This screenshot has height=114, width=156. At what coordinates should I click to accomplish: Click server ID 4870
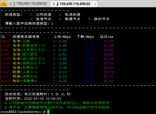point(5,76)
